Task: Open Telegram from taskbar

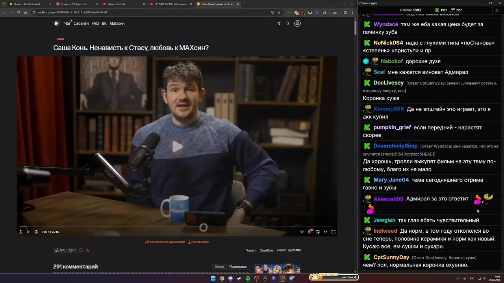Action: point(292,278)
